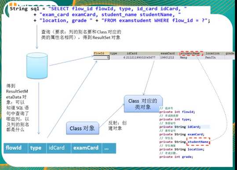Select the 'idCard' result table column header

[x=143, y=53]
